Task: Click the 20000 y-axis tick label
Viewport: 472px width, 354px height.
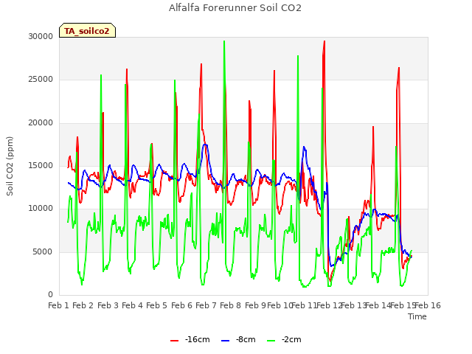Action: [41, 123]
